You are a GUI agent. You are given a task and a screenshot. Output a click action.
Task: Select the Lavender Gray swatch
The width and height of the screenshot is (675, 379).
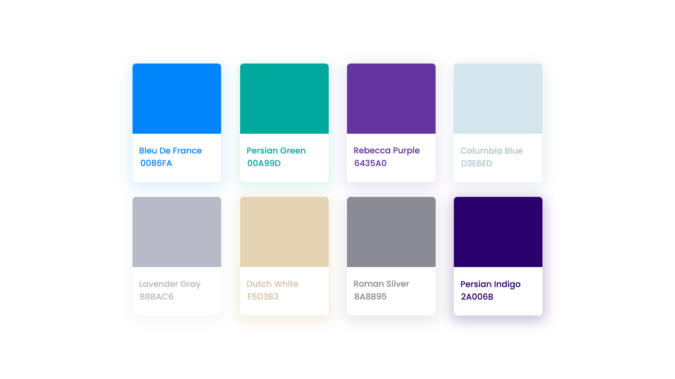pyautogui.click(x=177, y=232)
